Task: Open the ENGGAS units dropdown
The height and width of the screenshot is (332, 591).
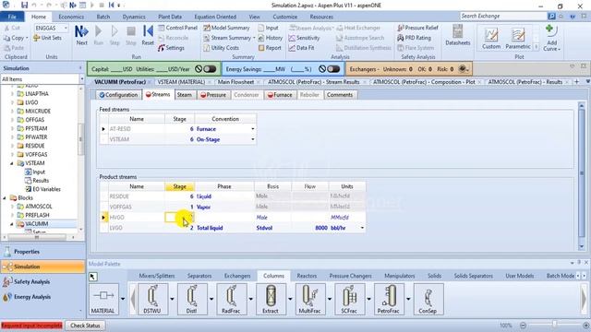Action: 66,28
